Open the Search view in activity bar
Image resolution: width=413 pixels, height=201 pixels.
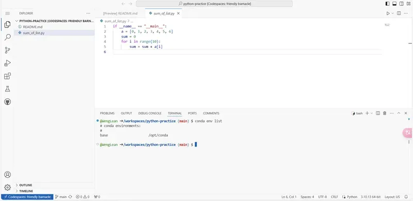(x=7, y=37)
